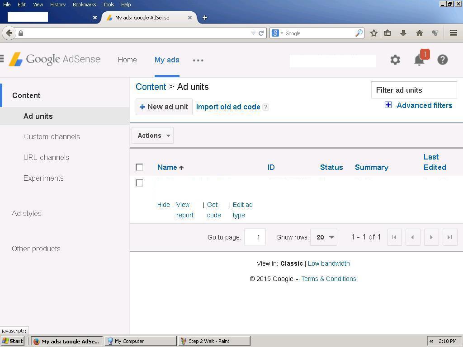Viewport: 463px width, 347px height.
Task: Switch to Step 2 Wait - Paint taskbar window
Action: [x=214, y=341]
